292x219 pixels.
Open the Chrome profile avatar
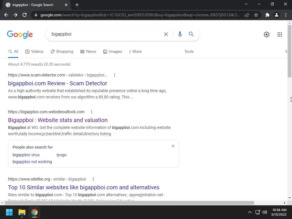[277, 15]
